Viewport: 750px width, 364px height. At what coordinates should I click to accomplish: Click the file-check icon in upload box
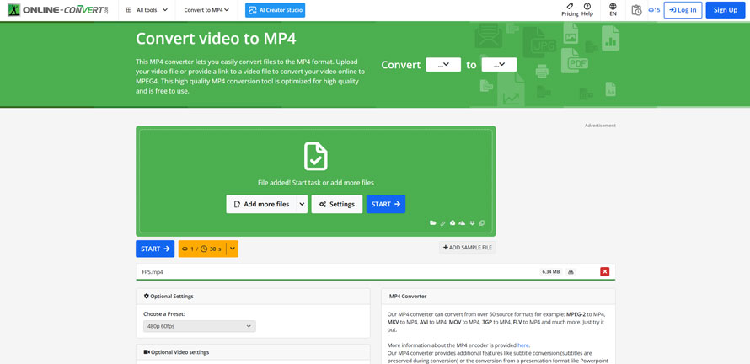point(316,156)
